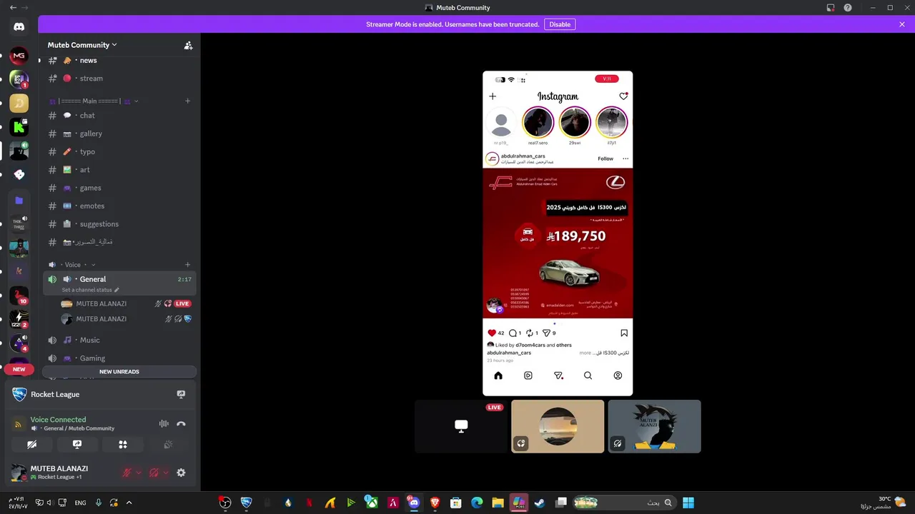Open the help icon in title bar
915x514 pixels.
[x=848, y=8]
